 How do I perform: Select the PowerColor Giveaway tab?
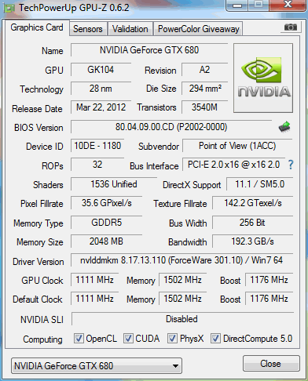pos(199,29)
